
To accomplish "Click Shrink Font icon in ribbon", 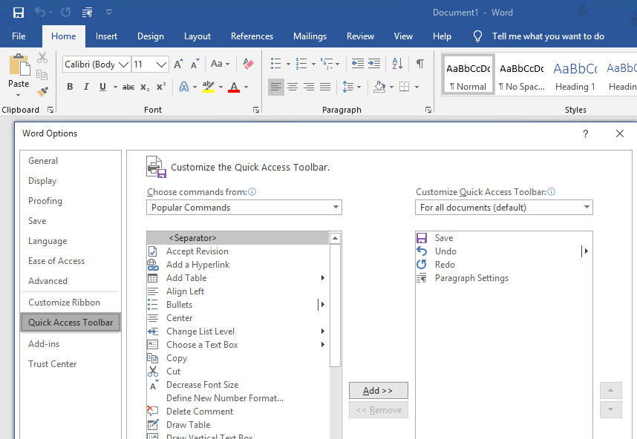I will 195,64.
